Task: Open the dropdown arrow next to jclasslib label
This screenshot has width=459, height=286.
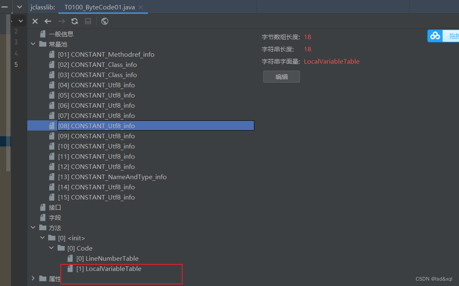Action: coord(19,7)
